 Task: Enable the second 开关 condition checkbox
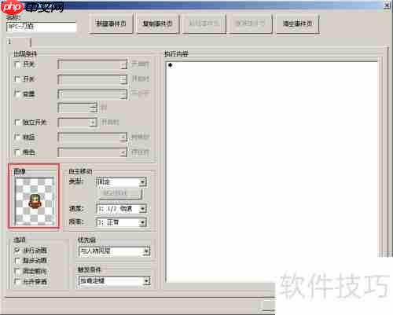click(x=17, y=79)
